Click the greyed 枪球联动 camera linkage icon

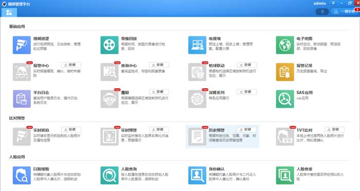(197, 72)
